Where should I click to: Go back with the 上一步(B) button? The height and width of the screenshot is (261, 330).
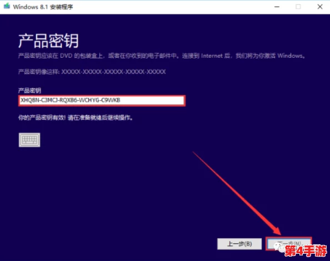(239, 244)
